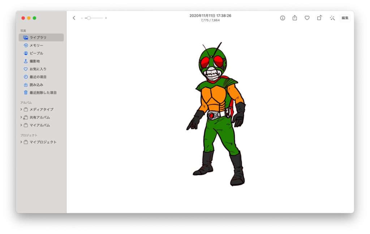
Task: Rotate the photo with rotate icon
Action: (x=319, y=18)
